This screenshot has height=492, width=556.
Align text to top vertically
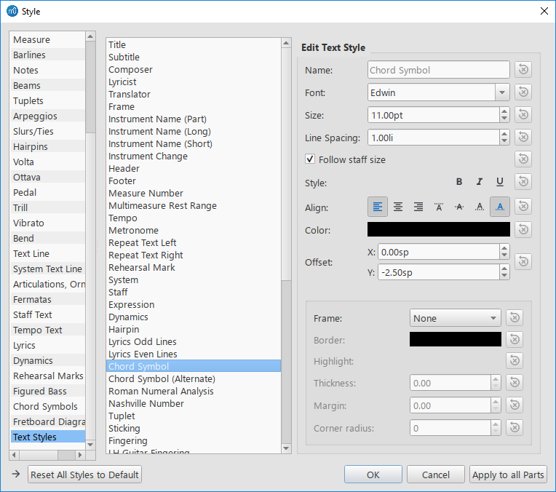coord(439,207)
